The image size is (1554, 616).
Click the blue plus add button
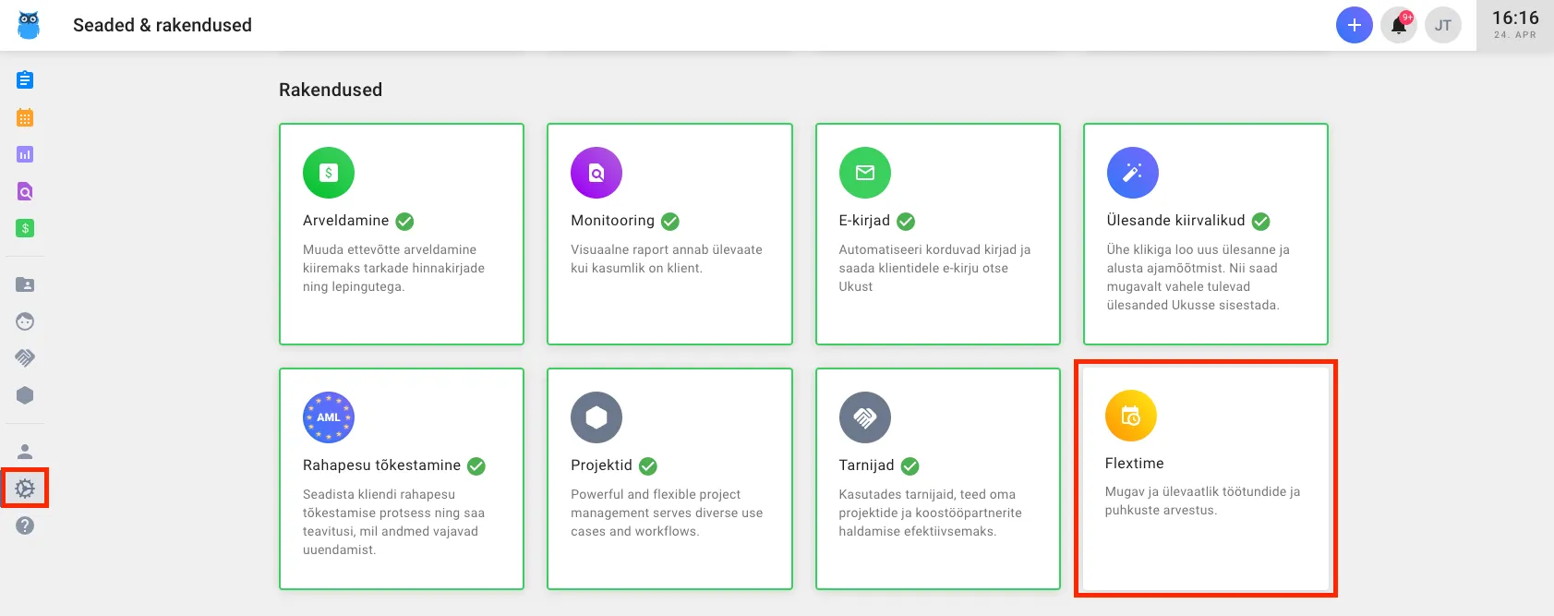1354,25
